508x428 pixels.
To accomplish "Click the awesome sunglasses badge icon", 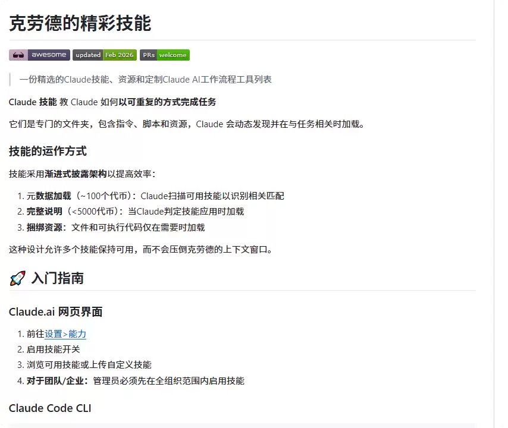I will pyautogui.click(x=18, y=55).
